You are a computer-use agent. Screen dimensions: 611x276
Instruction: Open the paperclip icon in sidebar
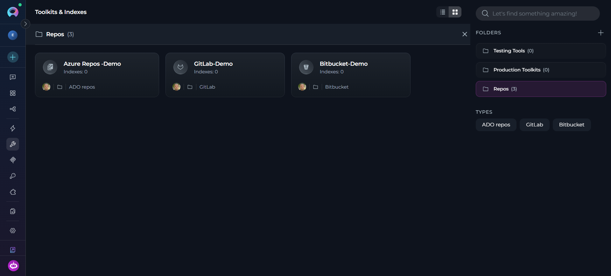(x=13, y=160)
